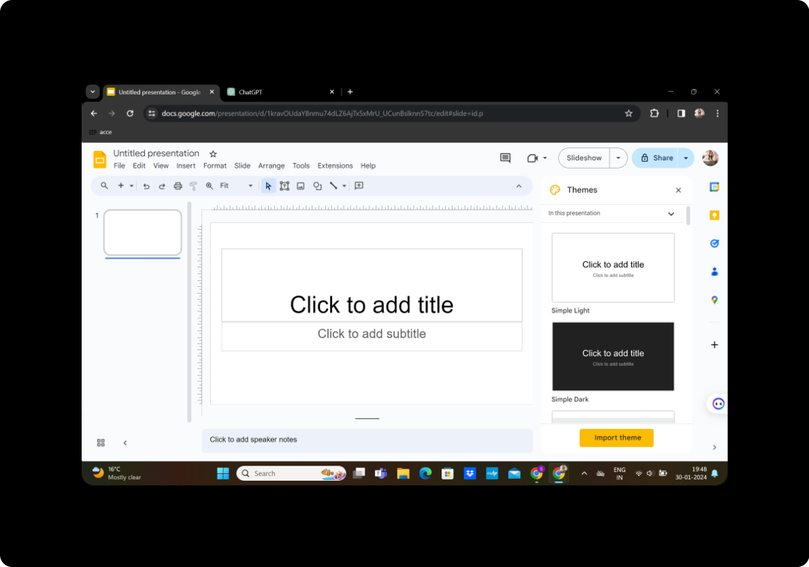Hide the menus with collapse chevron
The height and width of the screenshot is (567, 809).
pos(519,186)
